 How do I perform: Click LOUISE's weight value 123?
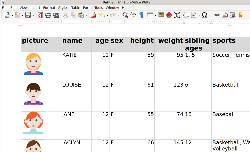(178, 85)
